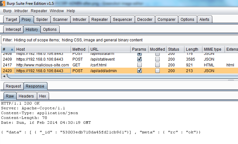
Task: Toggle Params checkbox for request 2409
Action: [140, 59]
